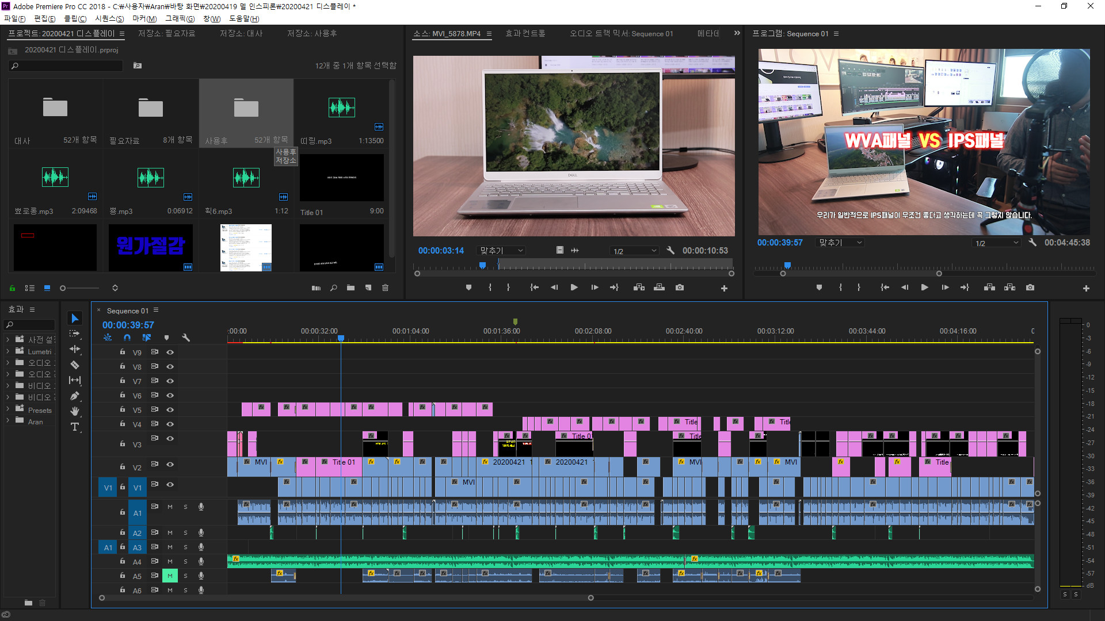
Task: Open timeline display settings wrench
Action: (x=186, y=338)
